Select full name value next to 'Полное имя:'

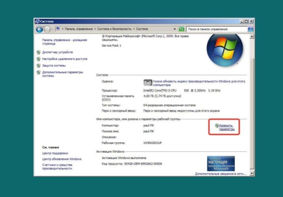pos(149,131)
